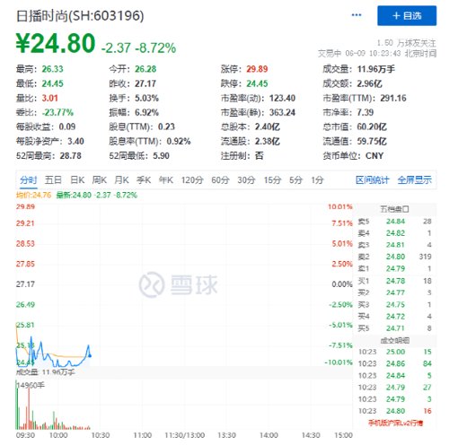Show the 1分 interval chart

click(317, 180)
